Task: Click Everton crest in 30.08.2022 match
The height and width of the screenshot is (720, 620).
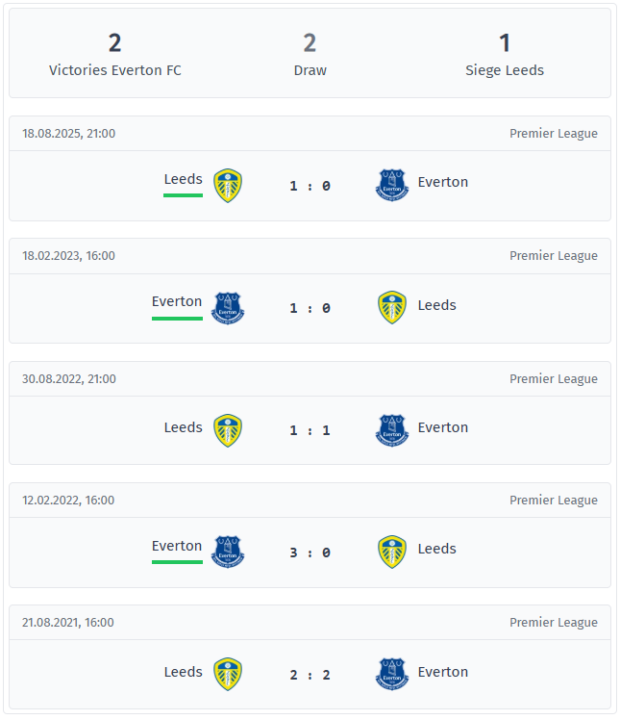Action: pyautogui.click(x=392, y=430)
